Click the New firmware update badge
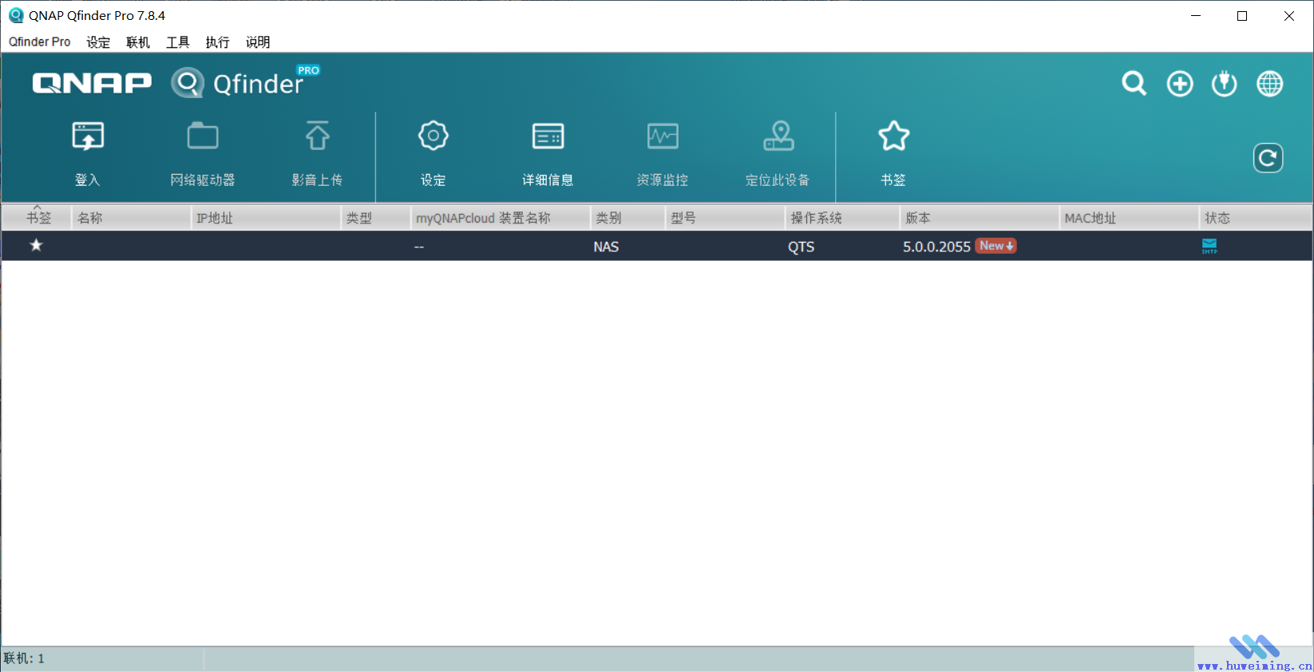This screenshot has height=672, width=1314. 996,246
